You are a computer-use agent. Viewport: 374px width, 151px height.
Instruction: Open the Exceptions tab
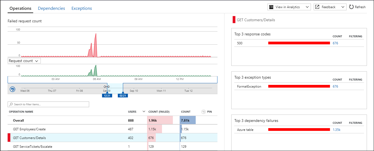click(82, 8)
